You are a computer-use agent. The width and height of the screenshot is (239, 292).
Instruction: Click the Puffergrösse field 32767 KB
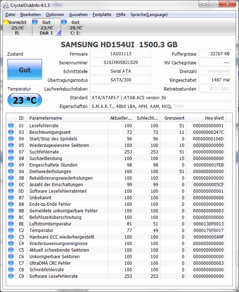tap(215, 53)
